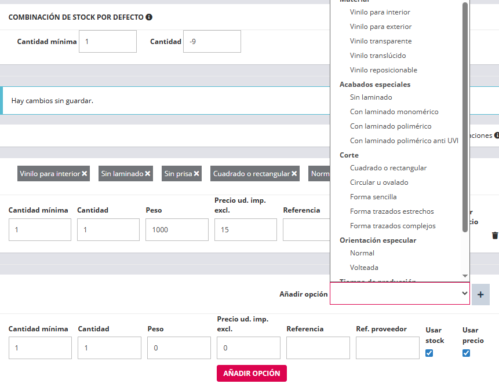499x391 pixels.
Task: Delete combination with the trash icon
Action: [494, 236]
